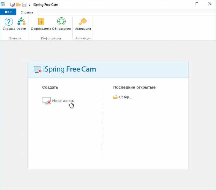
Task: Minimize the iSpring Free Cam window
Action: point(185,4)
